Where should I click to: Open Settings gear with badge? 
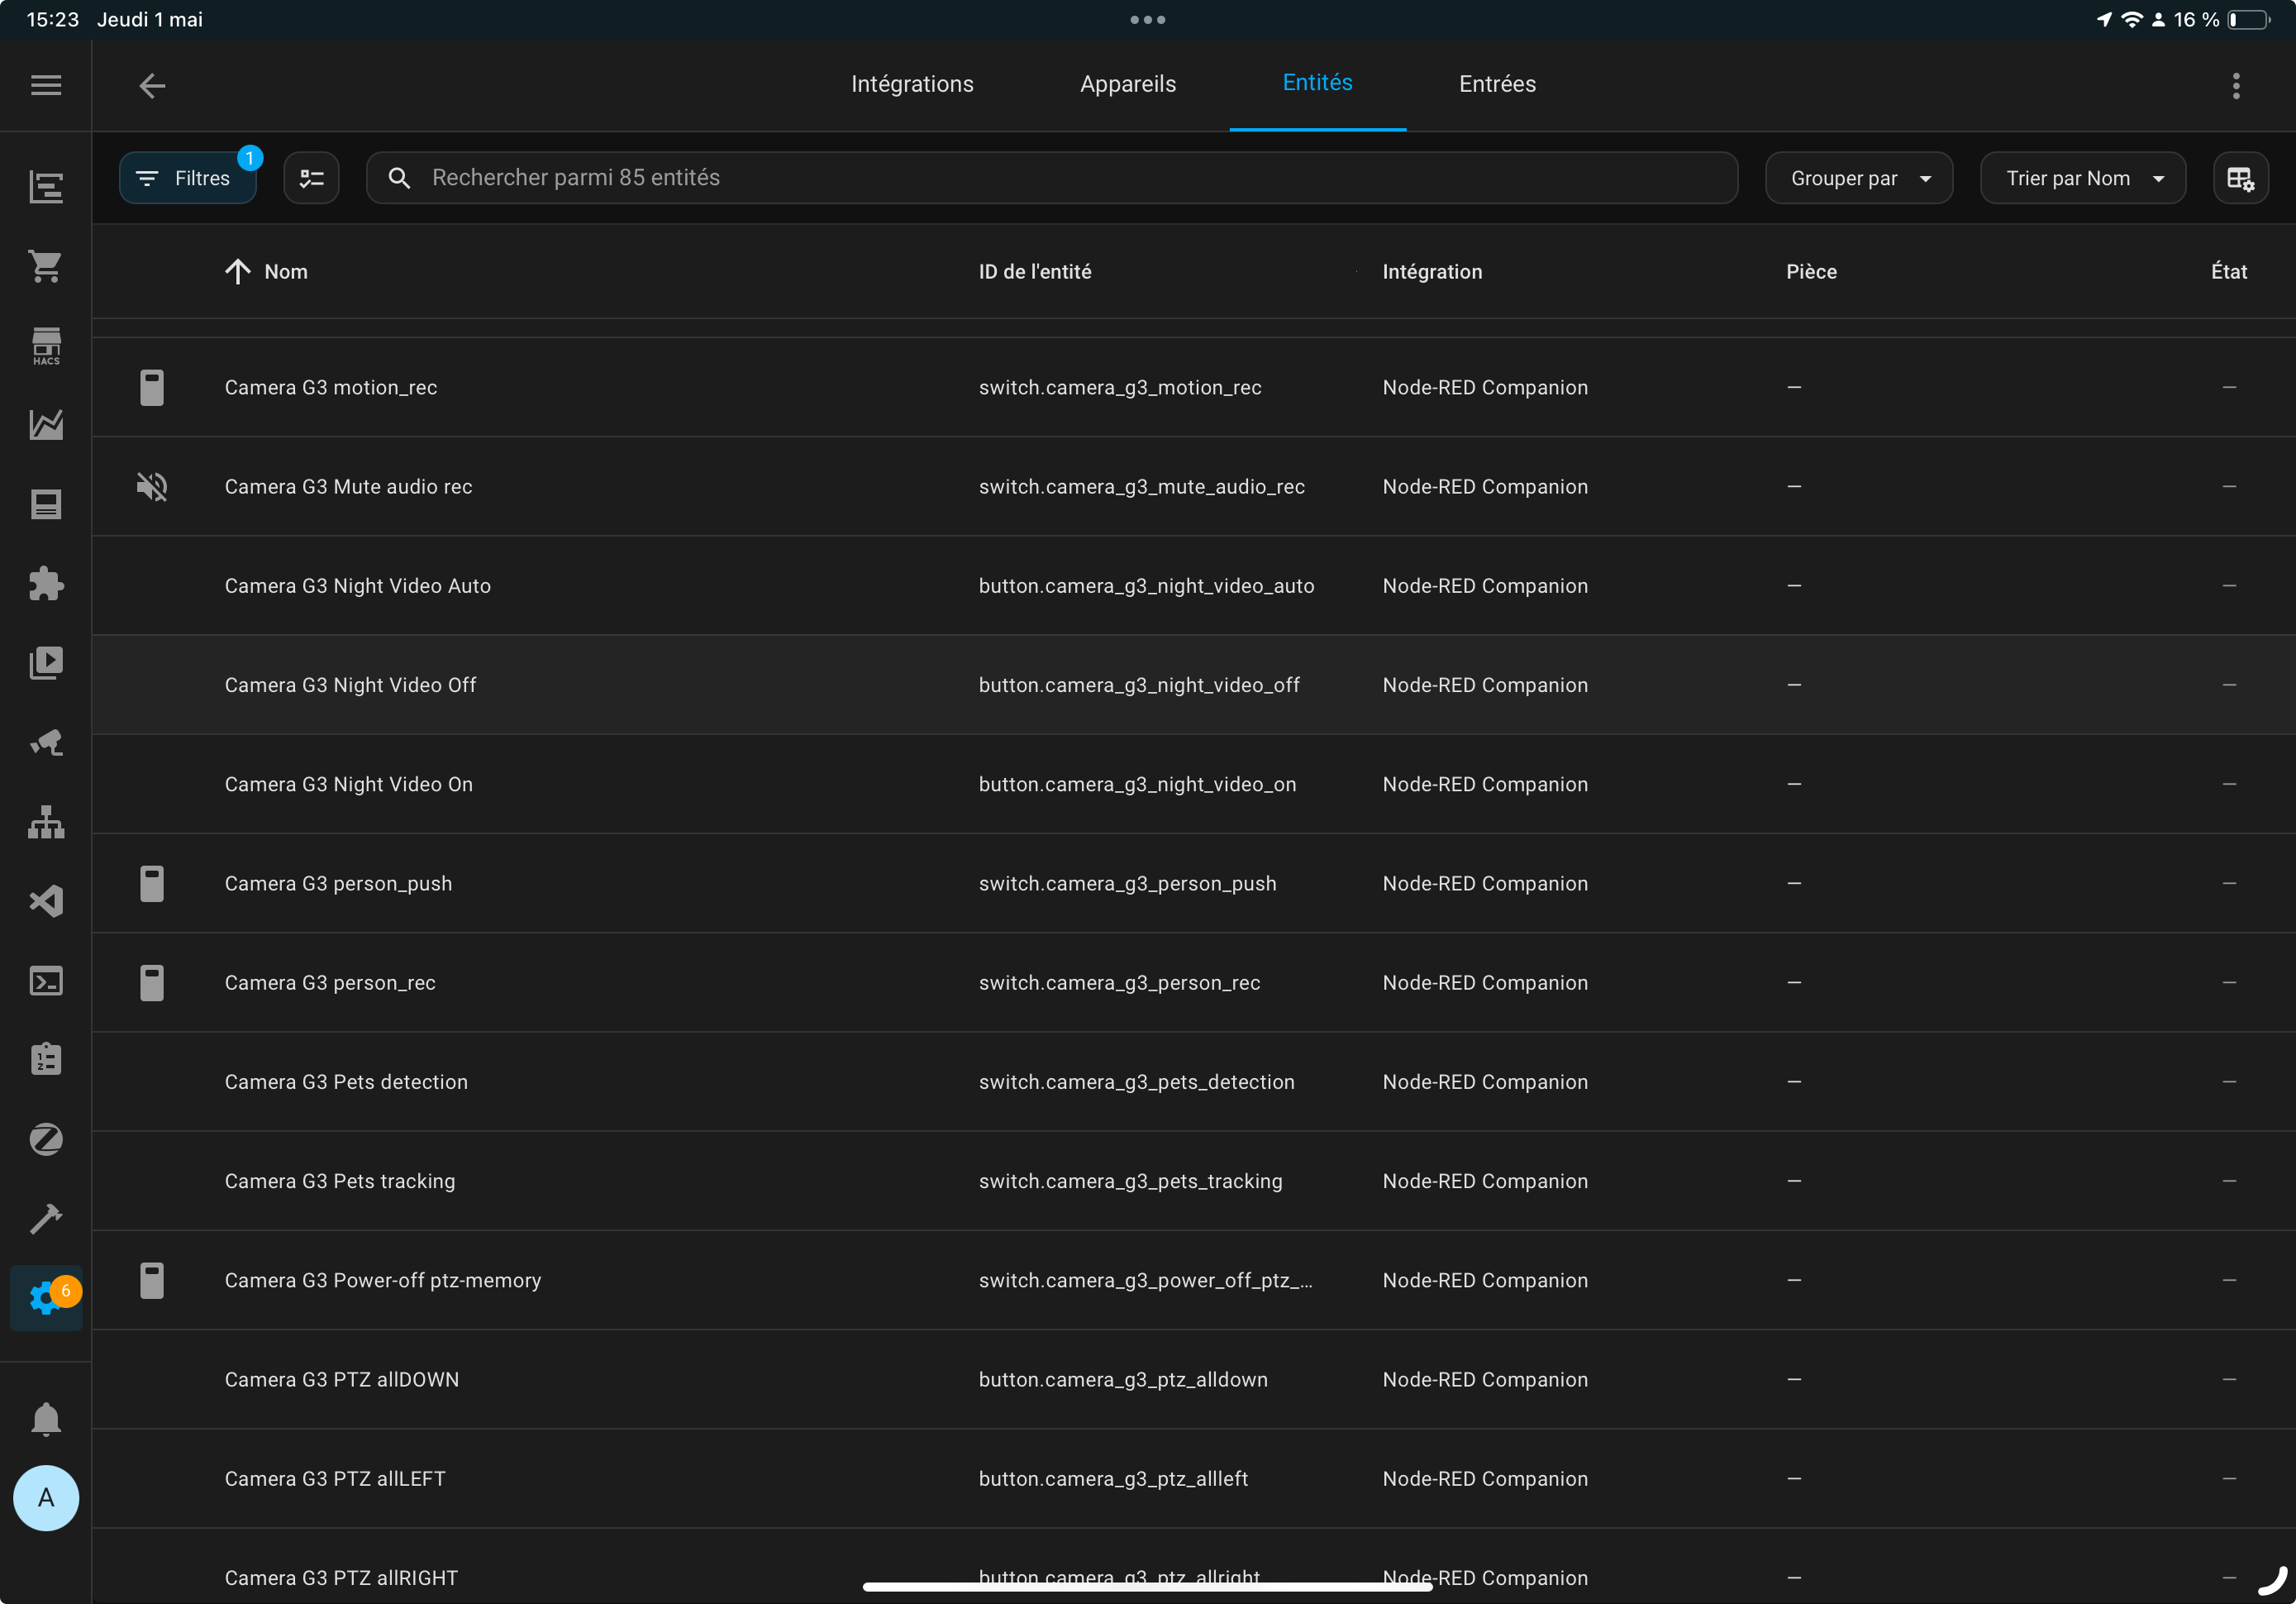click(46, 1298)
